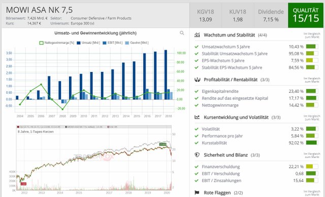
Task: Click the Wachstum und Stabilität chart icon
Action: click(197, 35)
